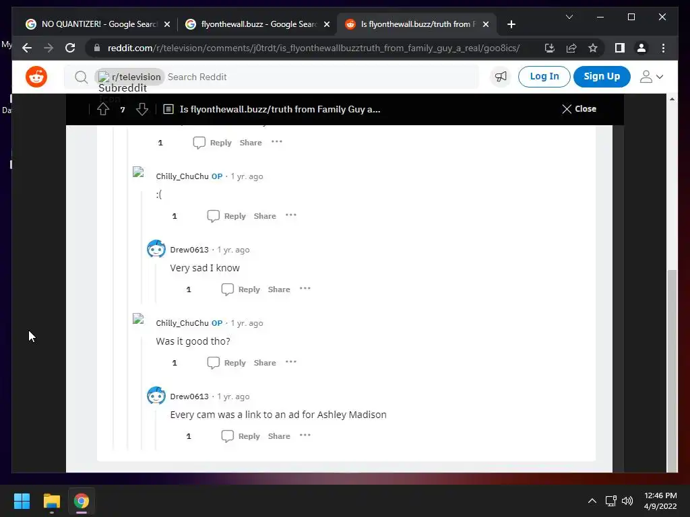Open File Explorer from the taskbar

coord(51,501)
